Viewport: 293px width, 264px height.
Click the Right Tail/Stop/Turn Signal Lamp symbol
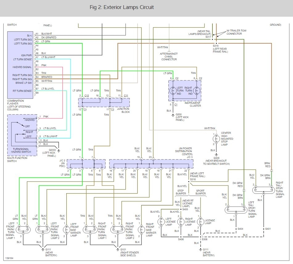(263, 190)
